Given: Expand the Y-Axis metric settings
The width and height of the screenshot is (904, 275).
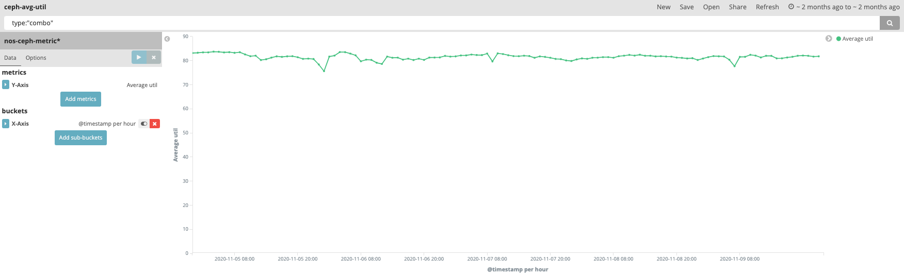Looking at the screenshot, I should point(6,84).
